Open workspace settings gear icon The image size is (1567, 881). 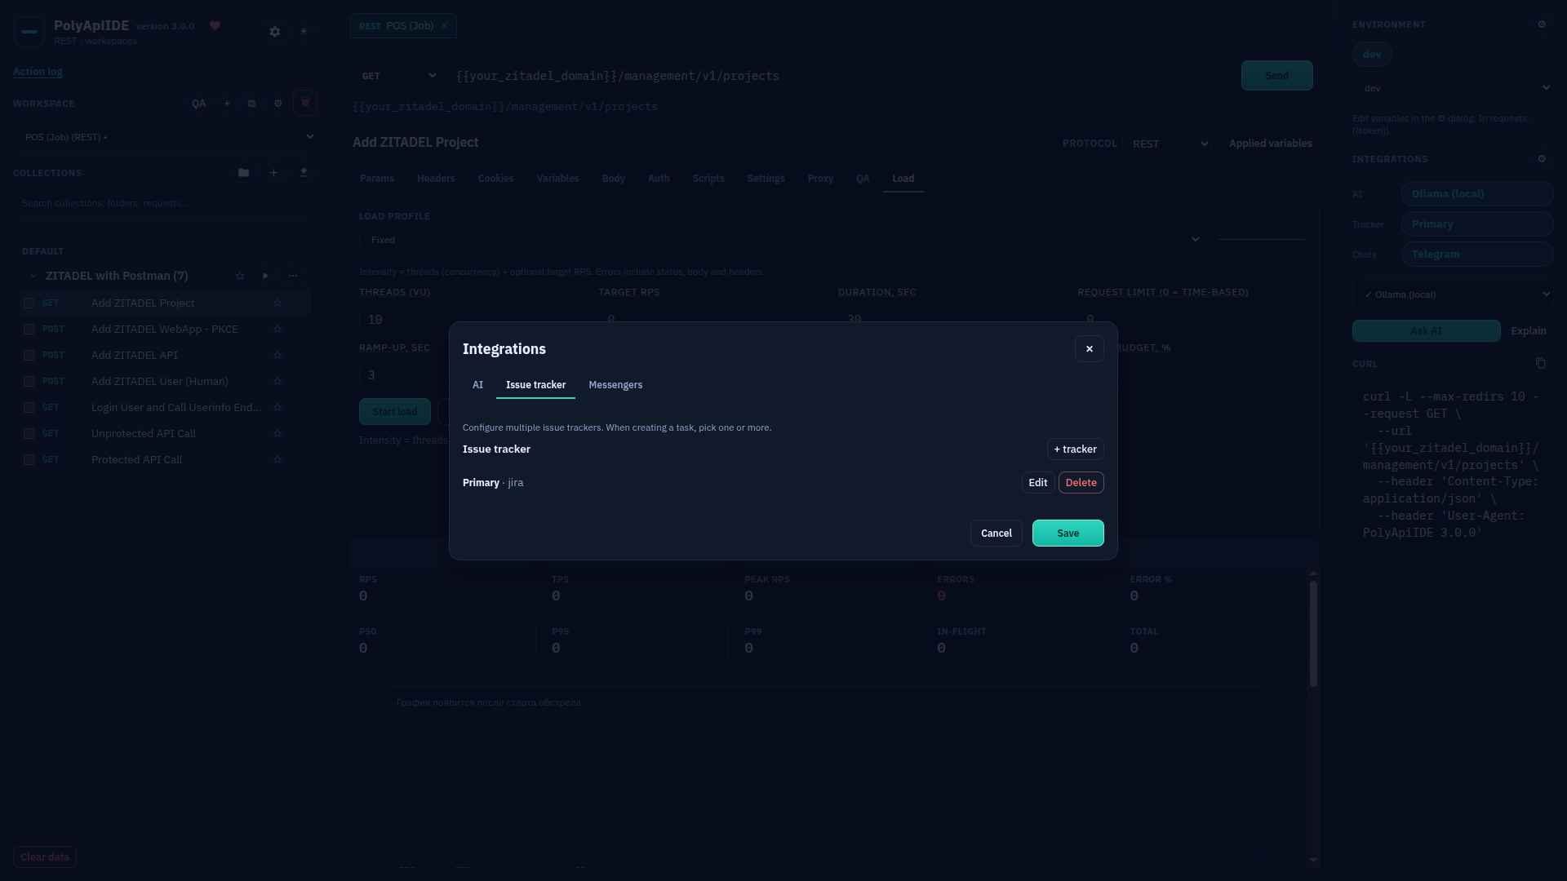pos(278,104)
